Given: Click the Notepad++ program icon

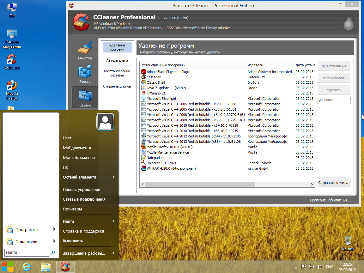Looking at the screenshot, I should point(144,158).
